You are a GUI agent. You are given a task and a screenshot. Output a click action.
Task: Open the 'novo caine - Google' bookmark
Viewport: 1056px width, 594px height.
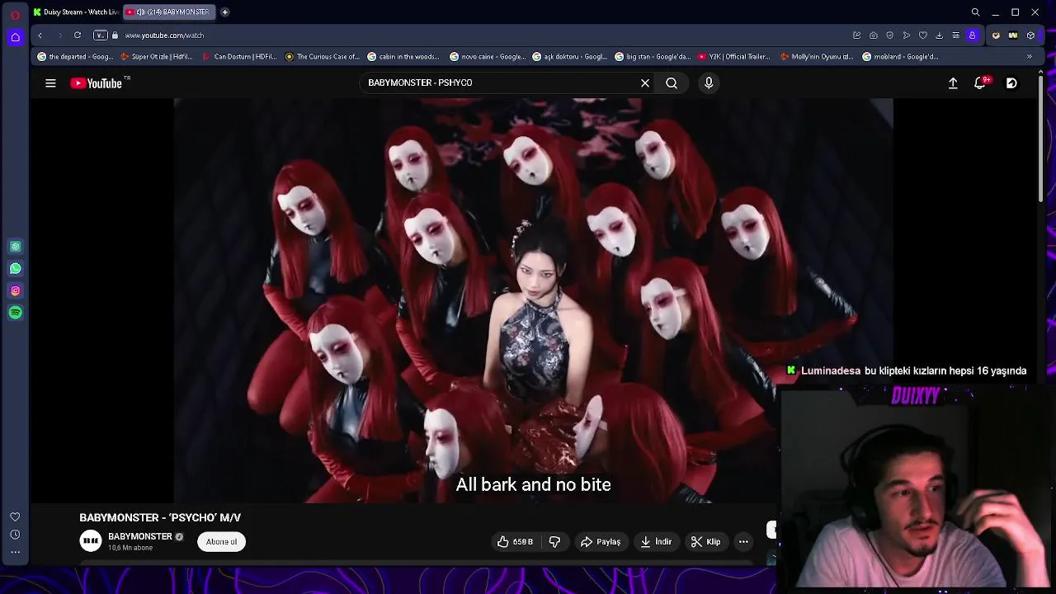click(487, 57)
